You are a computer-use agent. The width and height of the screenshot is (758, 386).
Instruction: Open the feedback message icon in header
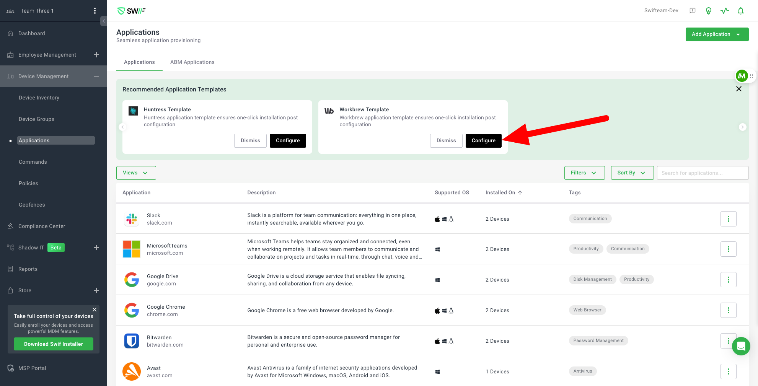pos(692,11)
